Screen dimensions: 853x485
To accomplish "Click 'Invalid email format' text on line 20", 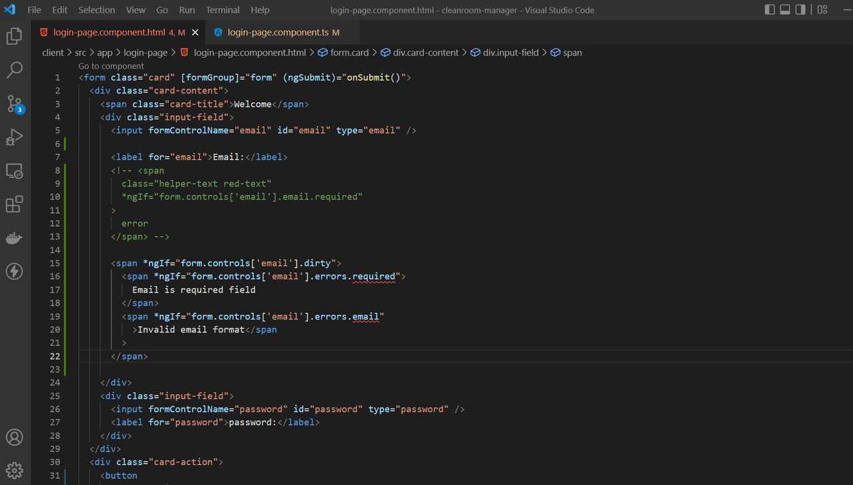I will pos(191,330).
